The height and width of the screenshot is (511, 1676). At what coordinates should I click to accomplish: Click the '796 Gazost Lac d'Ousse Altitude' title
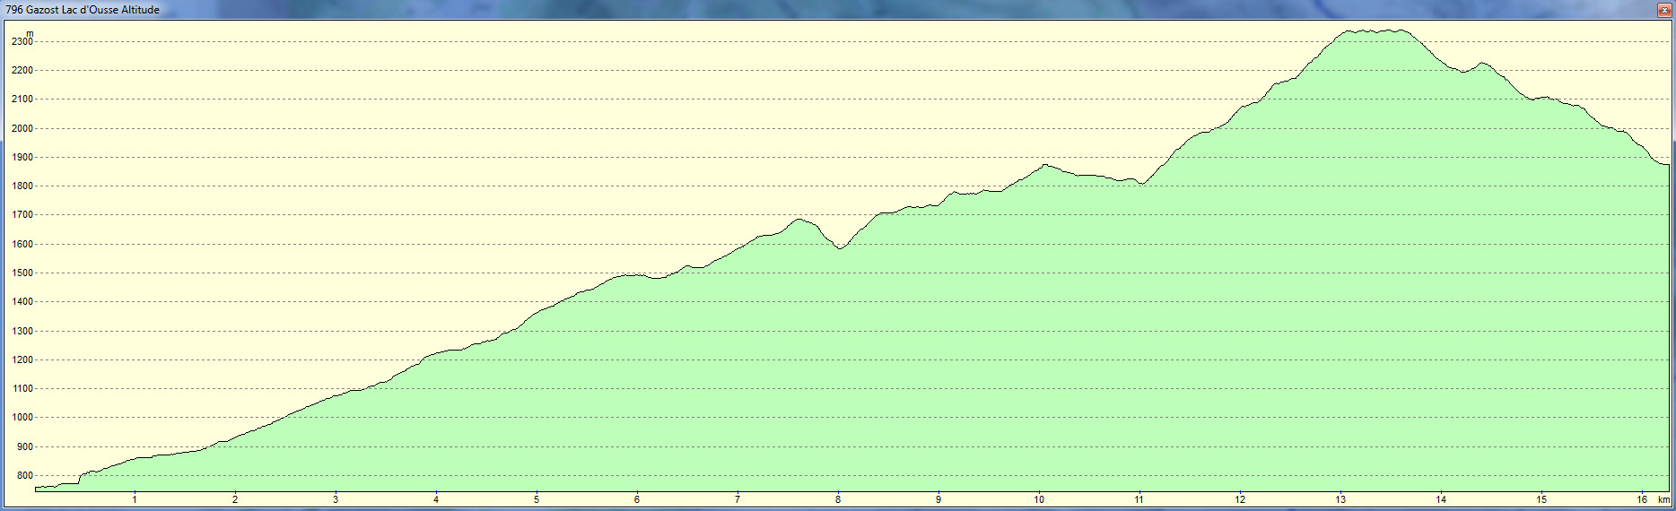pyautogui.click(x=83, y=10)
